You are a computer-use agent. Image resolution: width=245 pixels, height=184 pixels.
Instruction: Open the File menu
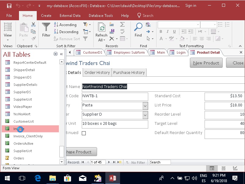tap(9, 16)
